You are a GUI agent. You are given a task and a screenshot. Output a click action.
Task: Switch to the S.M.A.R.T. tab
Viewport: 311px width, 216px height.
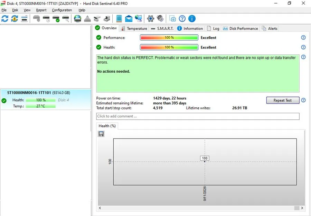(x=162, y=29)
